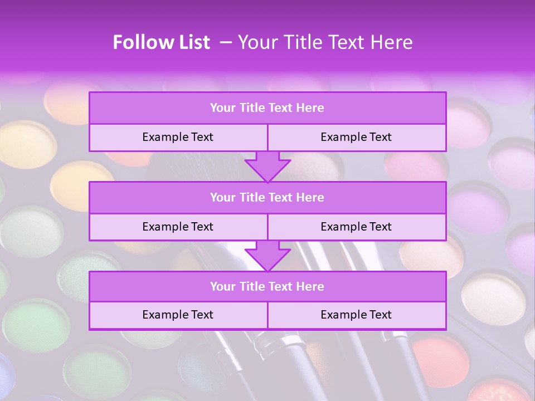Select the first box's "Your Title Text Here" header

[267, 108]
